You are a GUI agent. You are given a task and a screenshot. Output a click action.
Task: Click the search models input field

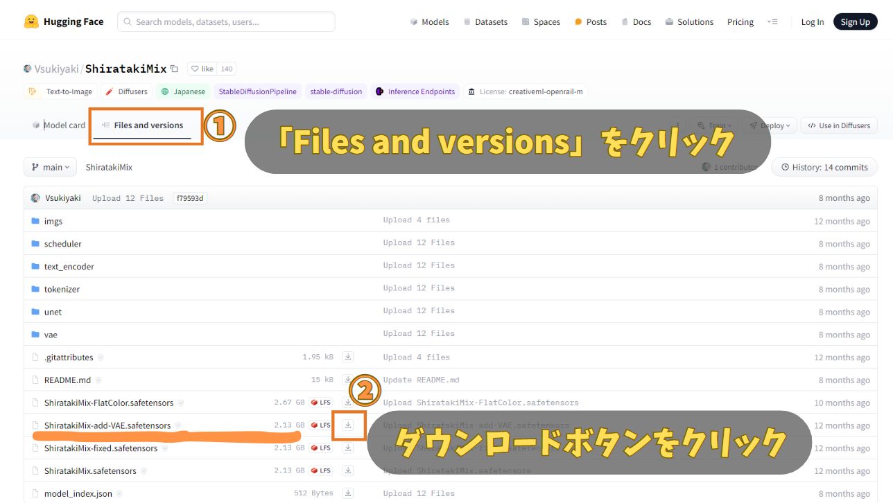(x=226, y=21)
